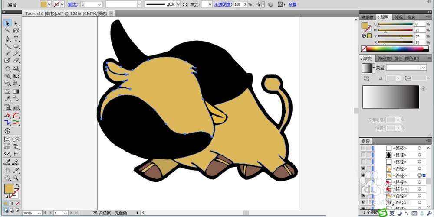The height and width of the screenshot is (217, 434).
Task: Select the Hand tool
Action: pyautogui.click(x=7, y=178)
